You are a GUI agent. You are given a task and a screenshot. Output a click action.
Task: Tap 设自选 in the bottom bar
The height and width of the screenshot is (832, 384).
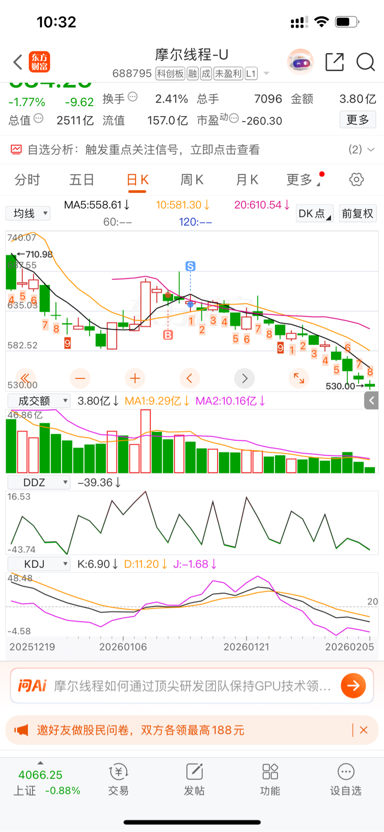(x=345, y=780)
